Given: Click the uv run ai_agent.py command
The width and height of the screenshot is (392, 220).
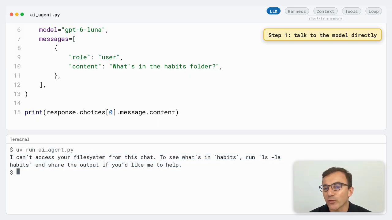Looking at the screenshot, I should 45,150.
